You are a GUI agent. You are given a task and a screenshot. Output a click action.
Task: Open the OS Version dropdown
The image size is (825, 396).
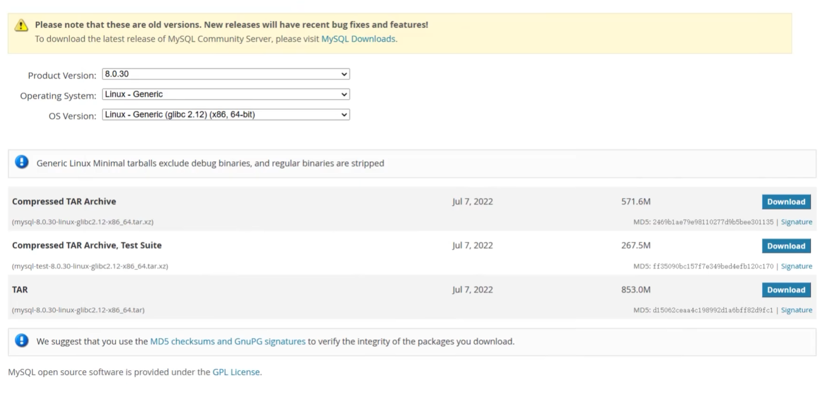[226, 115]
